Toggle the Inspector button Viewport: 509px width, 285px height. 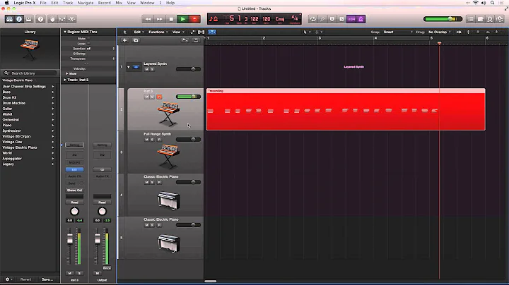(x=19, y=19)
